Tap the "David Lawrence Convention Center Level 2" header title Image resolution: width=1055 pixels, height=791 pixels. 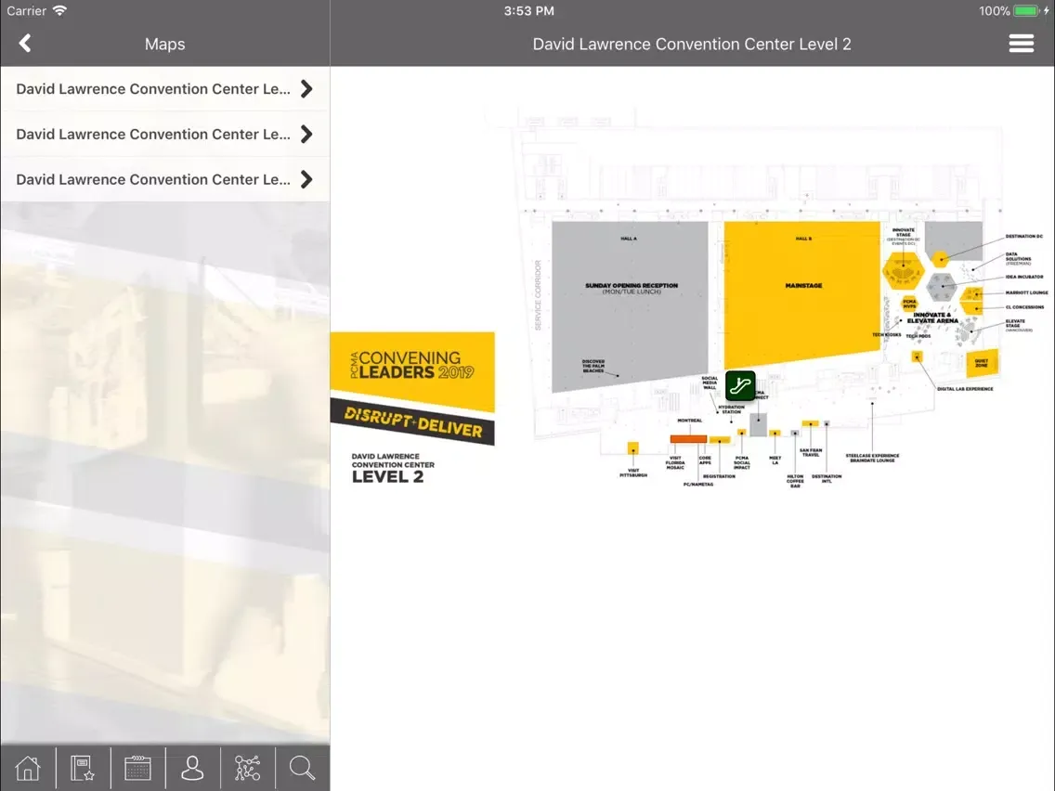click(x=692, y=45)
